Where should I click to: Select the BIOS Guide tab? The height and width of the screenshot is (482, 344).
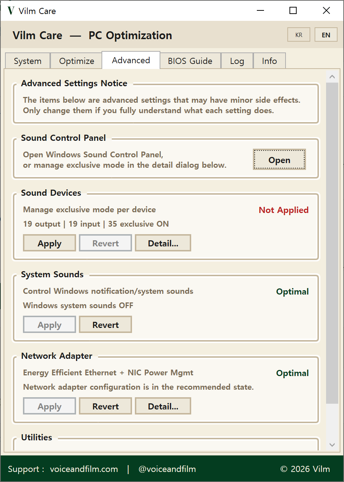[x=190, y=61]
